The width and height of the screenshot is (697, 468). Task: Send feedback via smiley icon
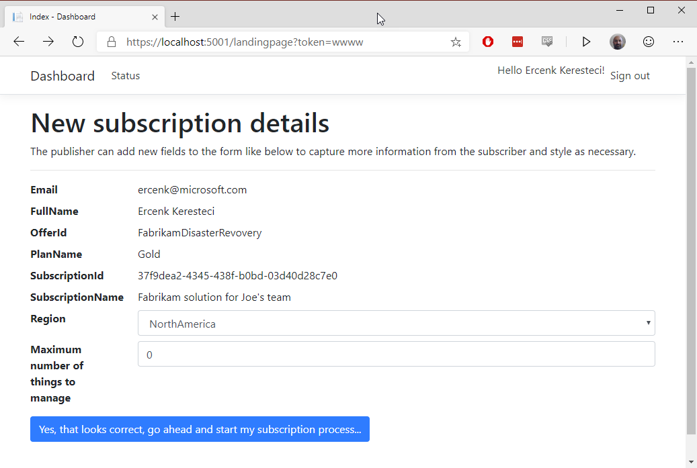tap(649, 42)
